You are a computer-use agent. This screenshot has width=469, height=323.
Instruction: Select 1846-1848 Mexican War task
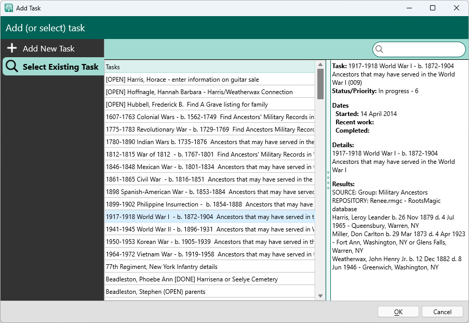pyautogui.click(x=210, y=167)
